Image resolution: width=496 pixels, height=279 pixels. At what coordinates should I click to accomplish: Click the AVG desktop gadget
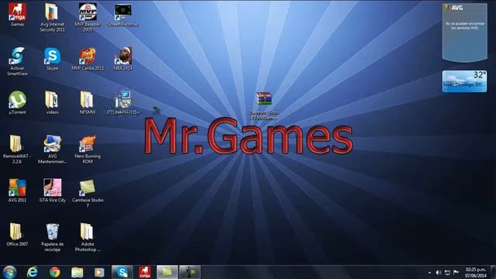click(464, 33)
